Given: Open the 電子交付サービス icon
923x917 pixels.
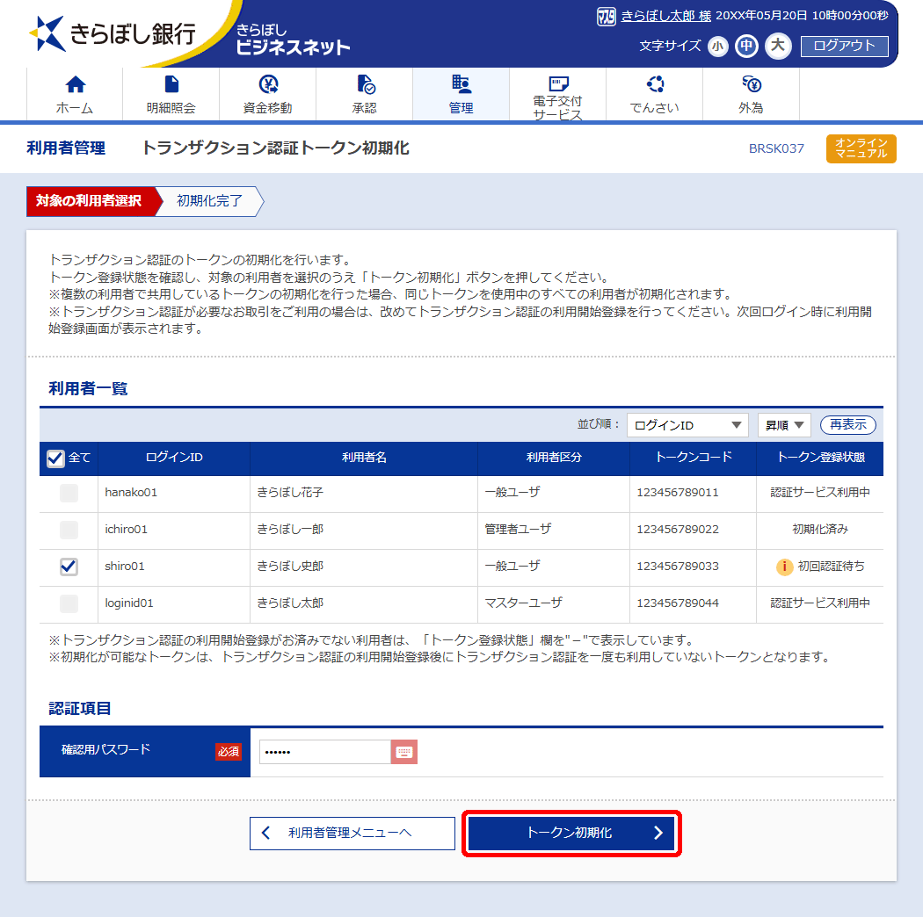Looking at the screenshot, I should pyautogui.click(x=558, y=83).
